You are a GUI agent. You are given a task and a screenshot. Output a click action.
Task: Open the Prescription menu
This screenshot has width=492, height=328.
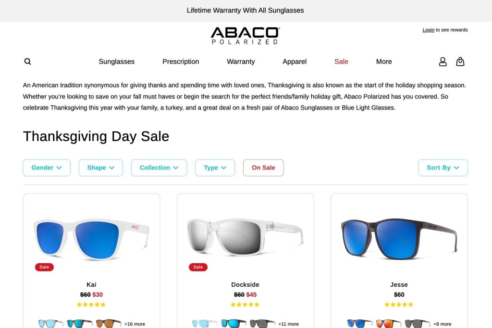[x=180, y=61]
